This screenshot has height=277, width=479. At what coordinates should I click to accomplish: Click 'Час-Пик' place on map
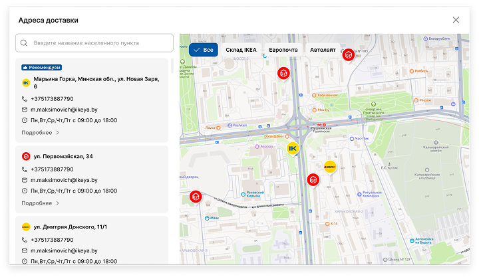click(x=359, y=138)
